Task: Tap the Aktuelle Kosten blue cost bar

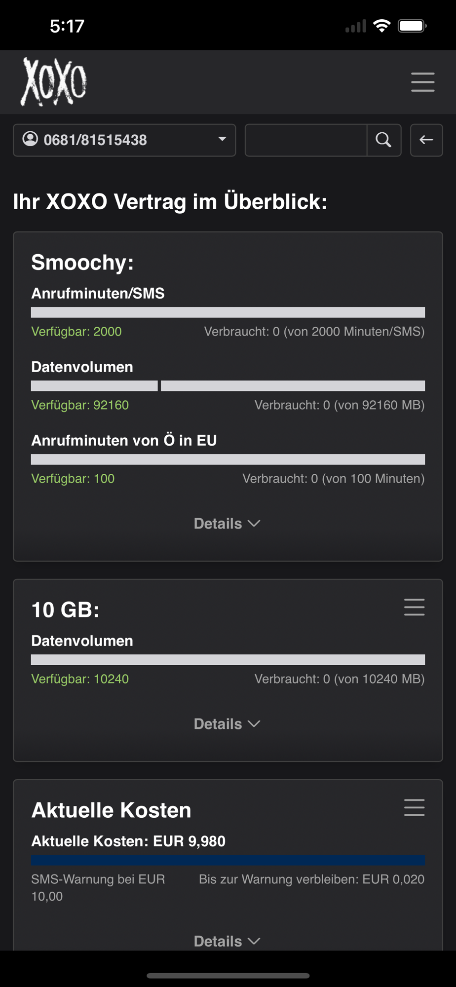Action: coord(228,860)
